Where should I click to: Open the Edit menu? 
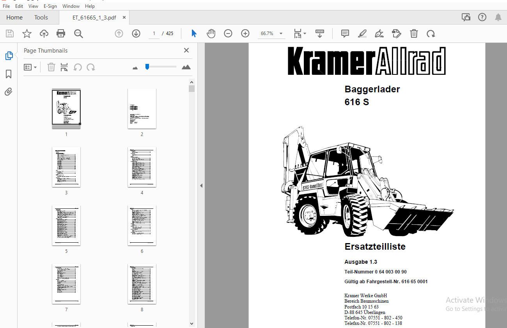coord(19,6)
